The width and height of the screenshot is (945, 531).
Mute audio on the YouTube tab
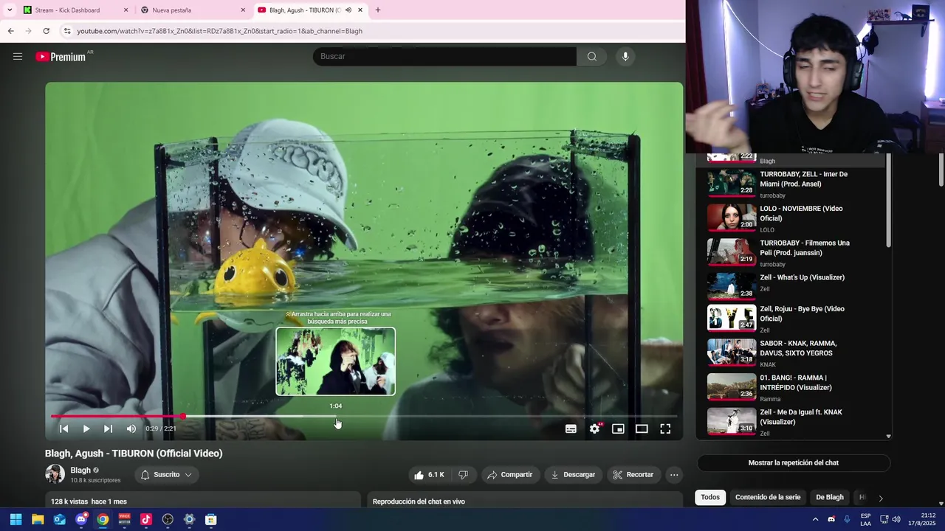(x=348, y=10)
